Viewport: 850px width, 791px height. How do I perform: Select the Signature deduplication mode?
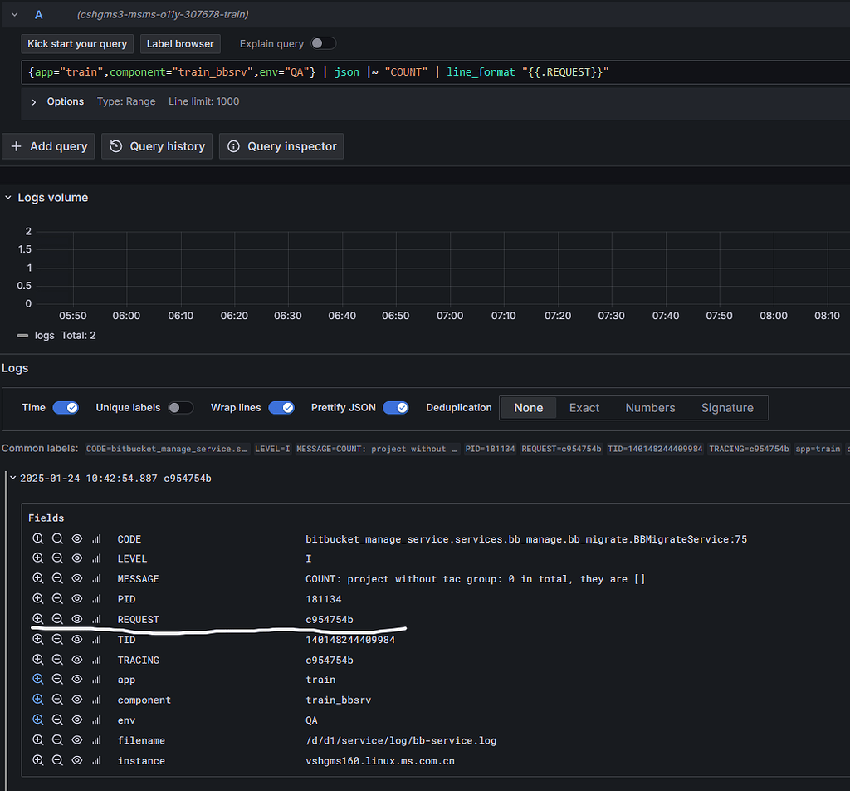(728, 407)
